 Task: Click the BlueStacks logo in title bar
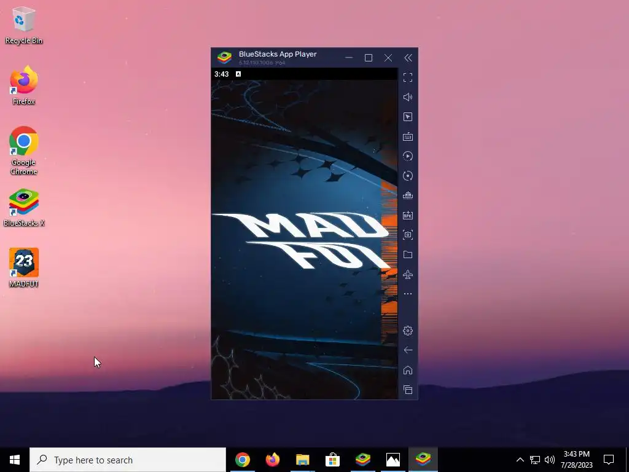pyautogui.click(x=224, y=58)
